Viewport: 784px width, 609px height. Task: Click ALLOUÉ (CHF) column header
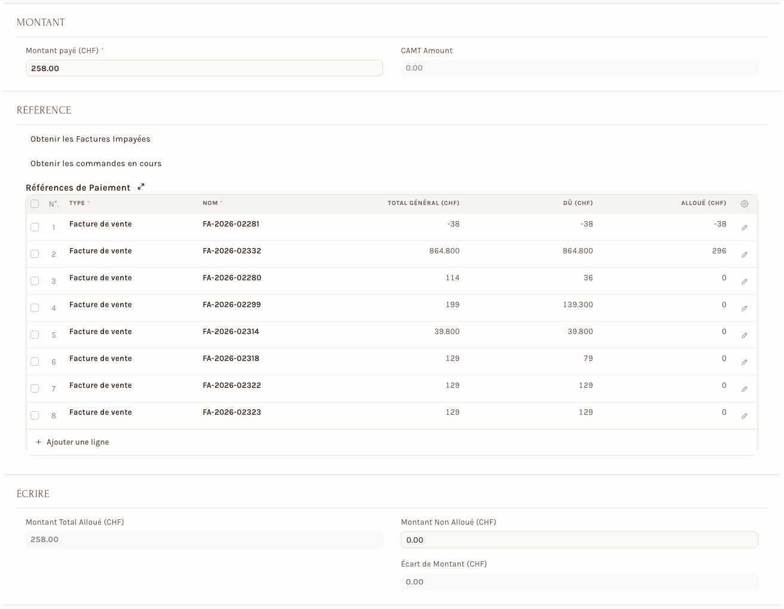click(x=703, y=203)
